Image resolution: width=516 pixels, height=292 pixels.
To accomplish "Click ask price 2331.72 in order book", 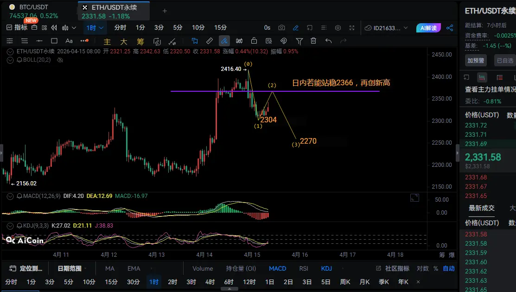I will (x=476, y=125).
